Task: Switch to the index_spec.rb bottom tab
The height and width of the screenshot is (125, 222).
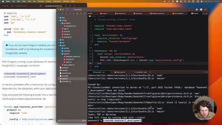Action: tap(120, 72)
